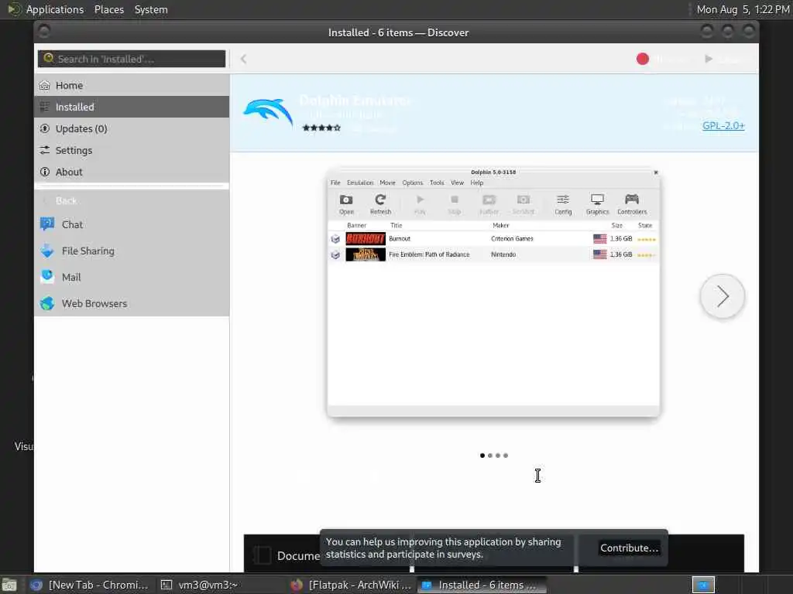
Task: Open the Mail category
Action: (132, 278)
